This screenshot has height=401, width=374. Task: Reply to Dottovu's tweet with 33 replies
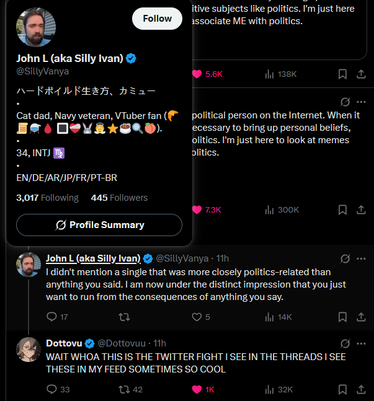(x=52, y=390)
